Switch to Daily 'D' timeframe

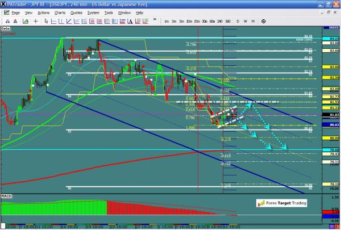click(238, 21)
